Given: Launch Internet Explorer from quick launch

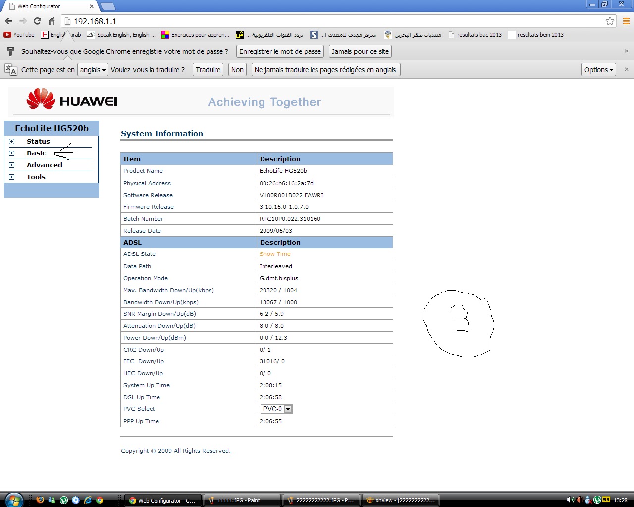Looking at the screenshot, I should 88,500.
